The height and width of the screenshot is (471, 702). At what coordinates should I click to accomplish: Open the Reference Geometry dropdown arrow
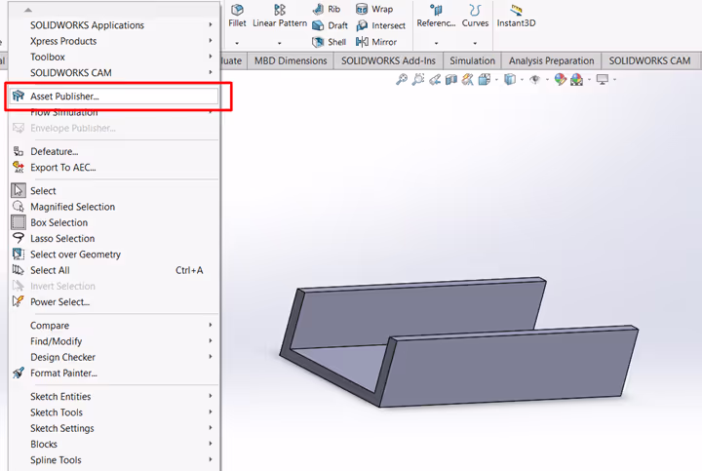(x=436, y=44)
